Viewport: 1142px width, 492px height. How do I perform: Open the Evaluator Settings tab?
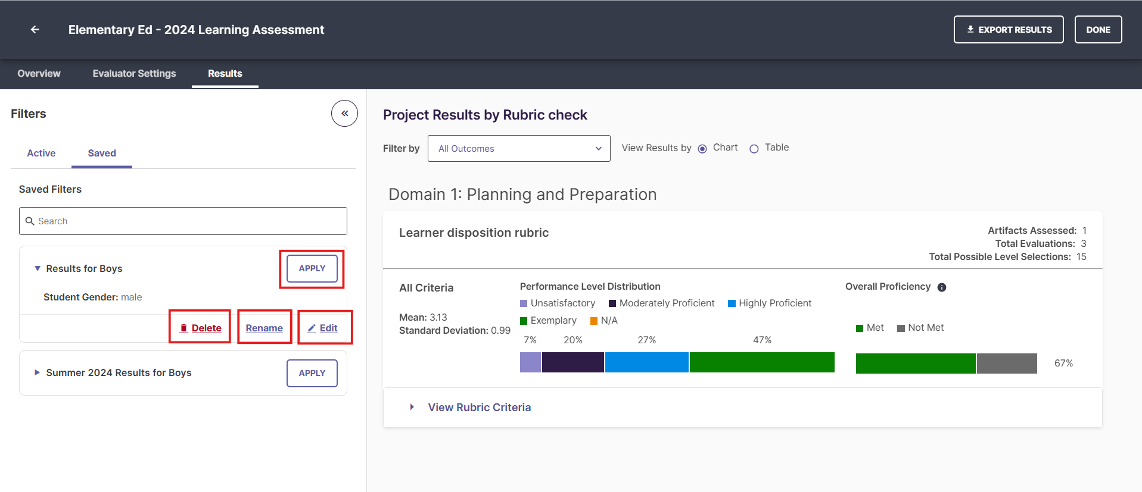click(134, 73)
